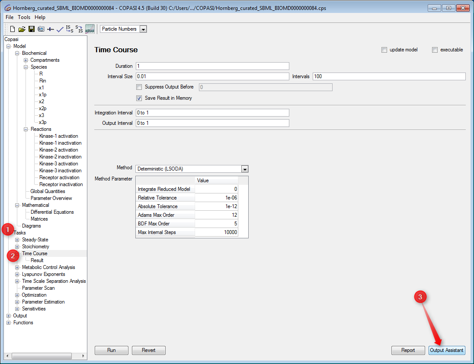Collapse the Mathematical node
The width and height of the screenshot is (474, 364).
pyautogui.click(x=17, y=205)
